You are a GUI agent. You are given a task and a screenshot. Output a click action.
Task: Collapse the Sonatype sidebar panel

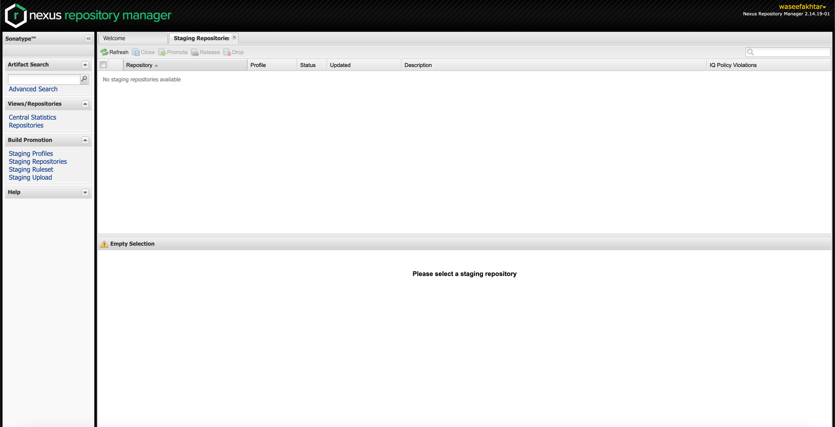(89, 38)
